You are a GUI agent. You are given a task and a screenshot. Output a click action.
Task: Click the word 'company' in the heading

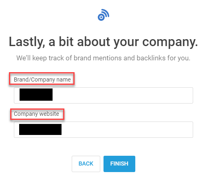tap(169, 42)
